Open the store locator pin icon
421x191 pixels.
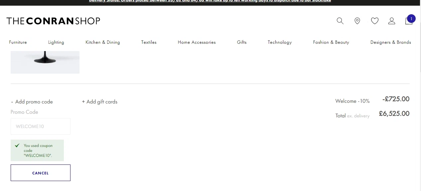point(357,21)
